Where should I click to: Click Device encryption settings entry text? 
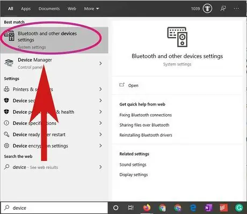40,146
